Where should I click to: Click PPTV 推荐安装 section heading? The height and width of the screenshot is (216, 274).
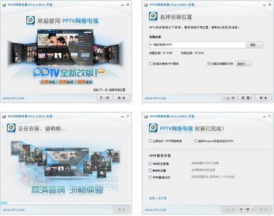click(160, 156)
